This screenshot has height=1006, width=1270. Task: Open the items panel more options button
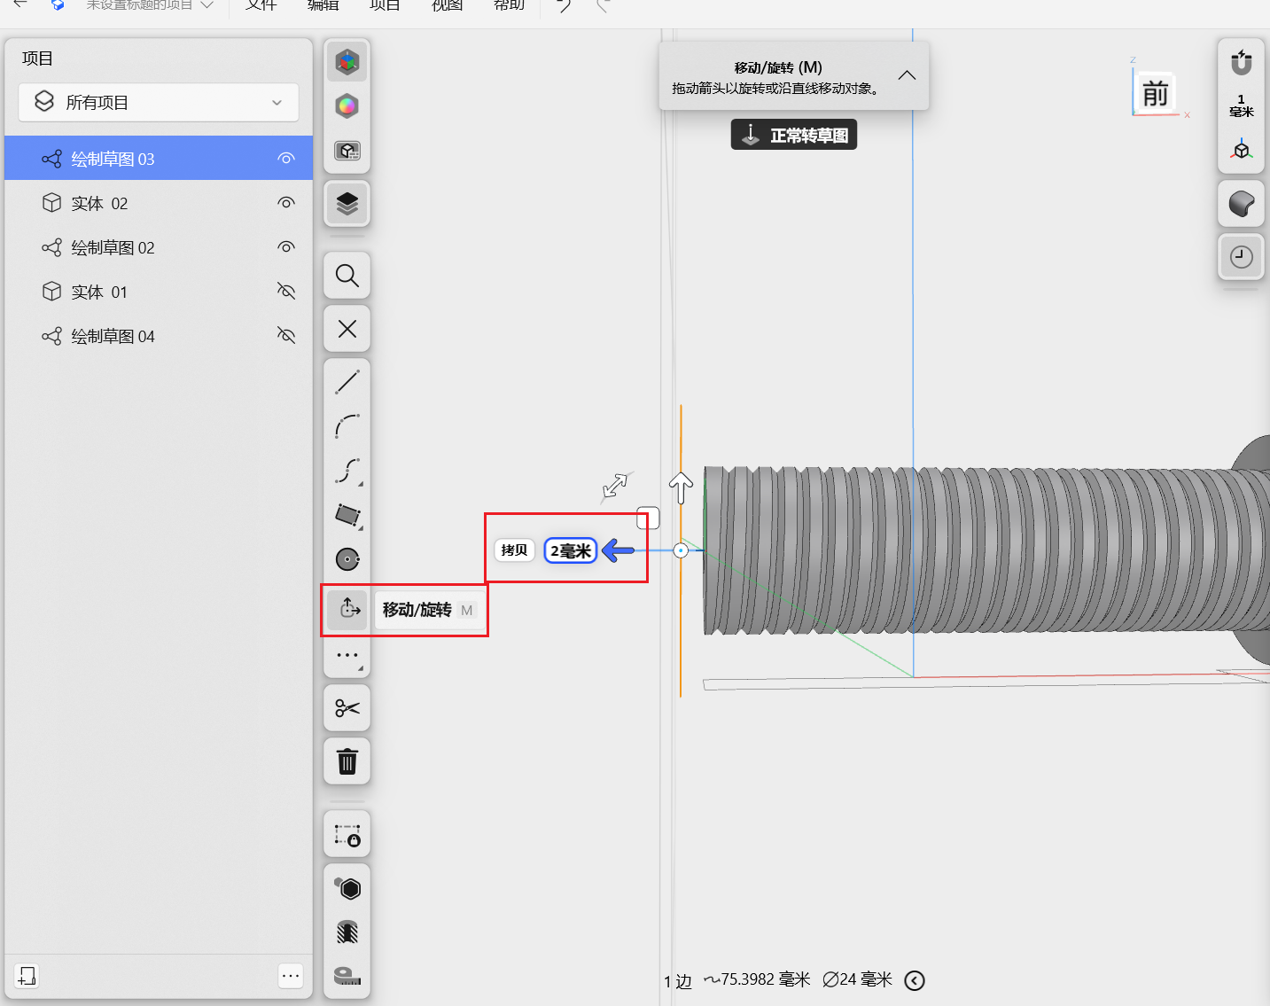291,976
